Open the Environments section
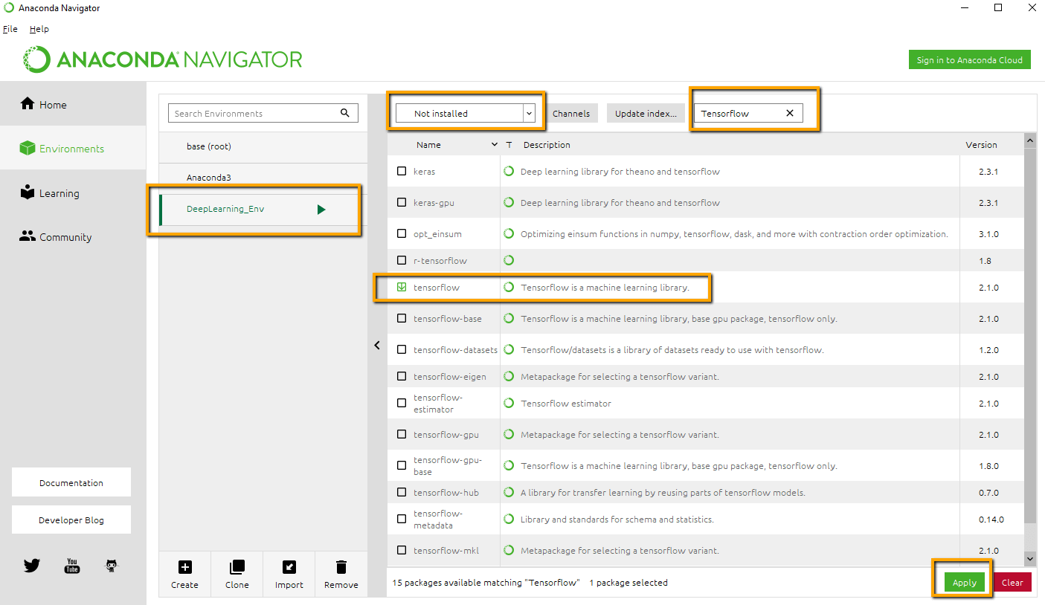The width and height of the screenshot is (1045, 605). [x=73, y=149]
